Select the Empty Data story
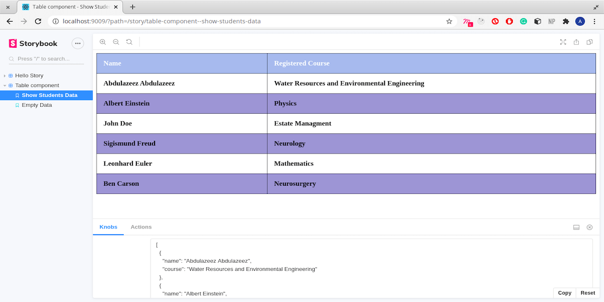Image resolution: width=604 pixels, height=302 pixels. [37, 105]
